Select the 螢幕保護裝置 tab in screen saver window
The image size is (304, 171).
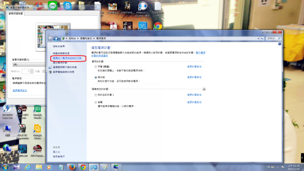(16, 14)
